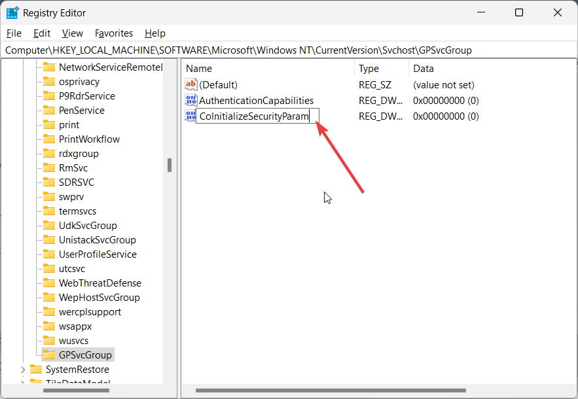Click the AuthenticationCapabilities DWORD icon
This screenshot has height=399, width=578.
[191, 100]
